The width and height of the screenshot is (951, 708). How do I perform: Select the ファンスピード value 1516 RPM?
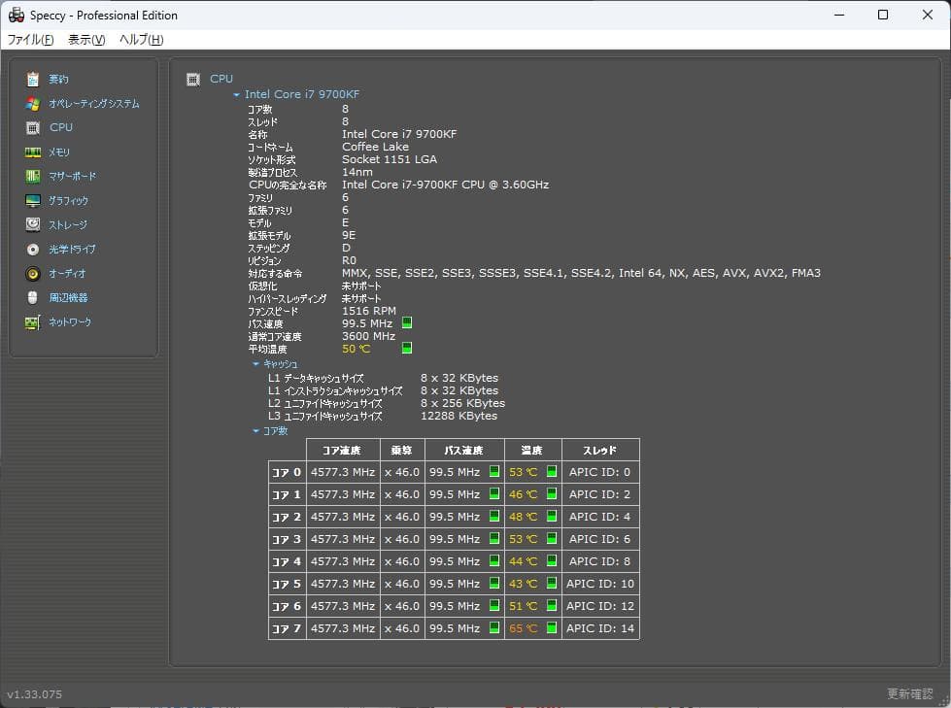click(369, 311)
